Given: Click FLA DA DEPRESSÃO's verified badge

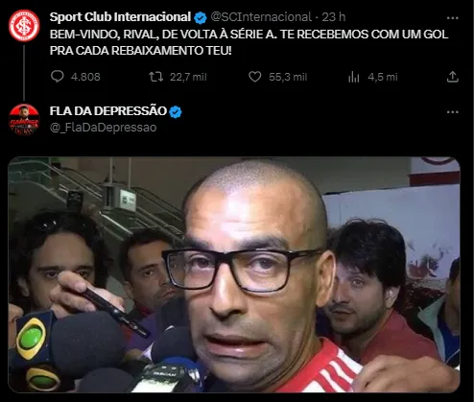Looking at the screenshot, I should tap(176, 112).
